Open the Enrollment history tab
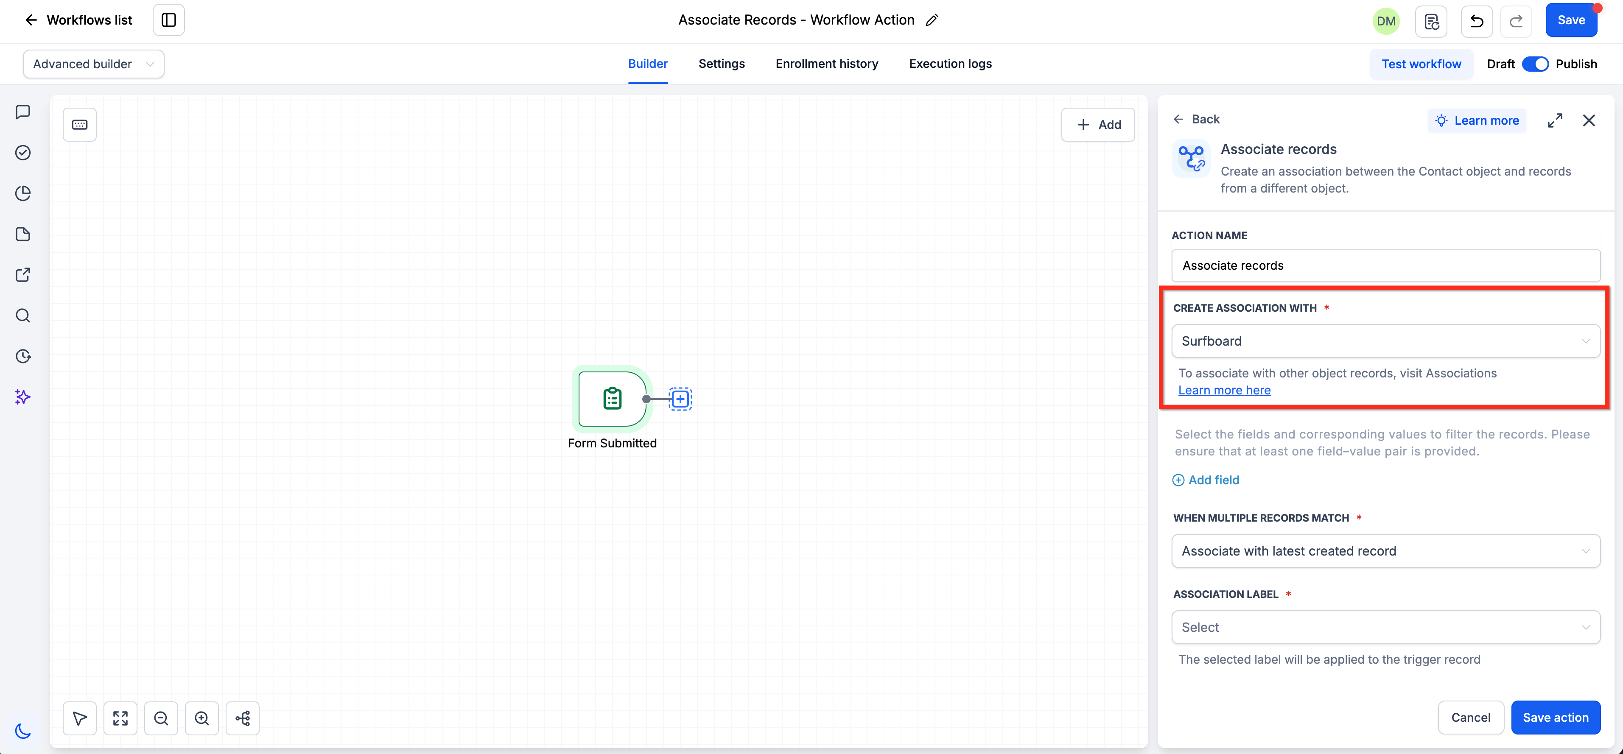 (x=827, y=64)
